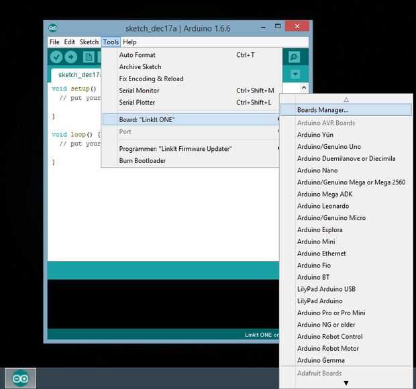
Task: Select Arduino Robot Control board
Action: click(346, 337)
